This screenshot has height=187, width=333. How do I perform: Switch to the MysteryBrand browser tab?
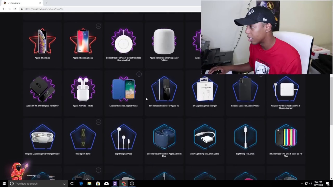pyautogui.click(x=22, y=3)
